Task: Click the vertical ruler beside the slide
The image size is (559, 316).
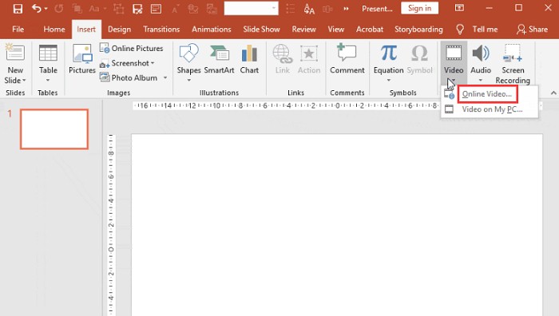Action: [x=111, y=225]
